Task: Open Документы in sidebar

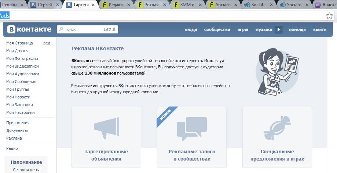Action: coord(17,131)
